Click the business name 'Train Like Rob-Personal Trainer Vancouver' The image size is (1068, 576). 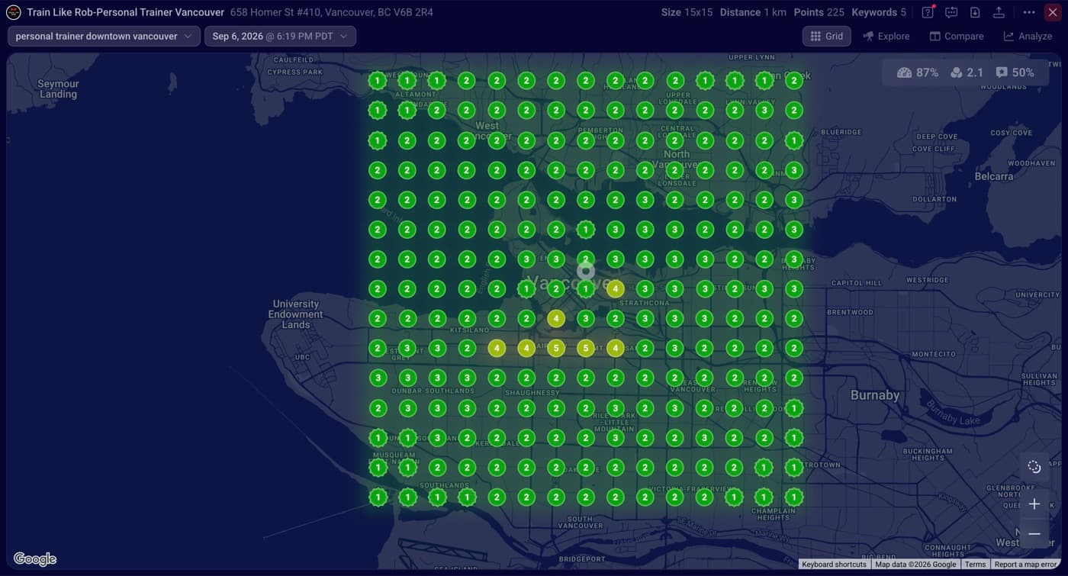(126, 12)
